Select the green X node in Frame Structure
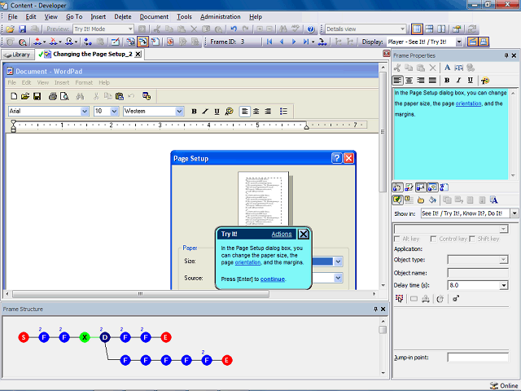This screenshot has width=521, height=391. tap(85, 337)
